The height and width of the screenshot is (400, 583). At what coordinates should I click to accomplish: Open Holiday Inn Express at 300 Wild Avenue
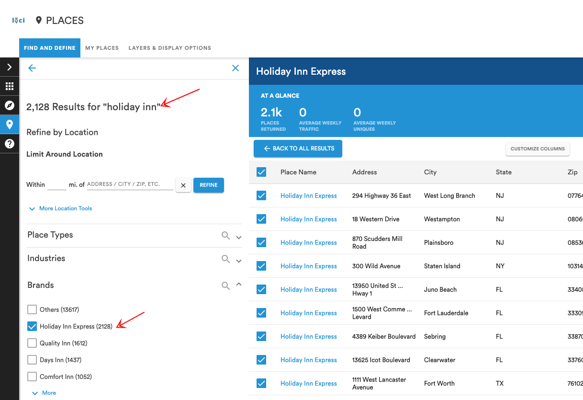tap(309, 266)
